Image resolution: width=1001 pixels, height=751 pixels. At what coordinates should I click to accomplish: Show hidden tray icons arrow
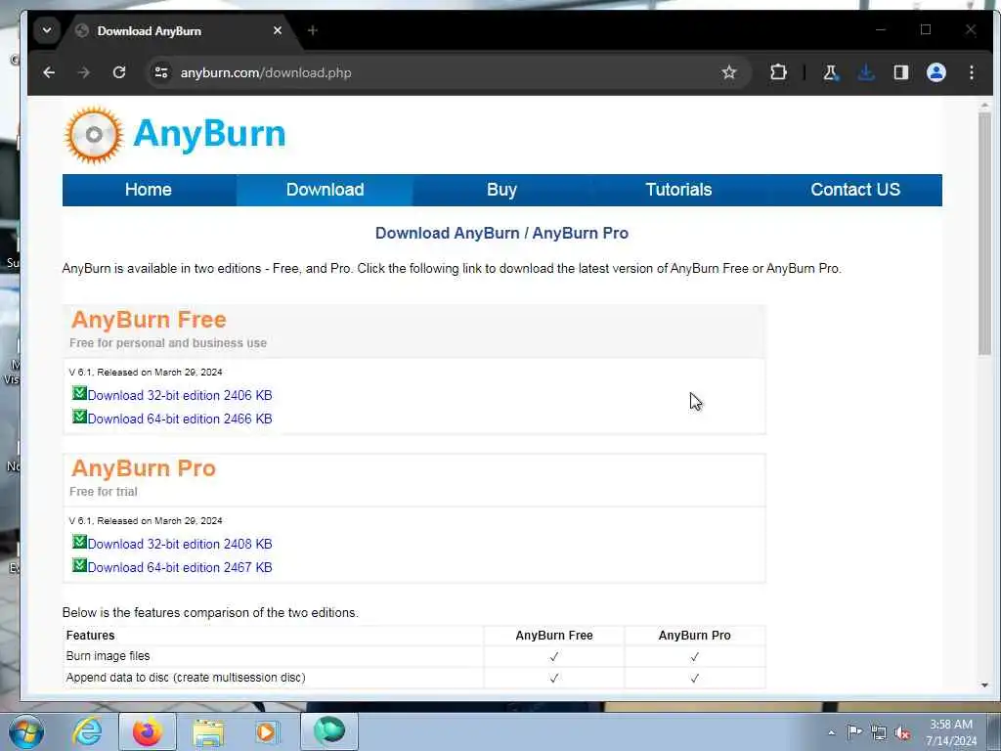[831, 732]
